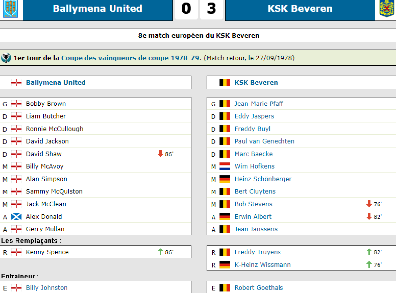This screenshot has height=293, width=396.
Task: Click the German flag beside Heinz Schönberger
Action: click(x=225, y=179)
